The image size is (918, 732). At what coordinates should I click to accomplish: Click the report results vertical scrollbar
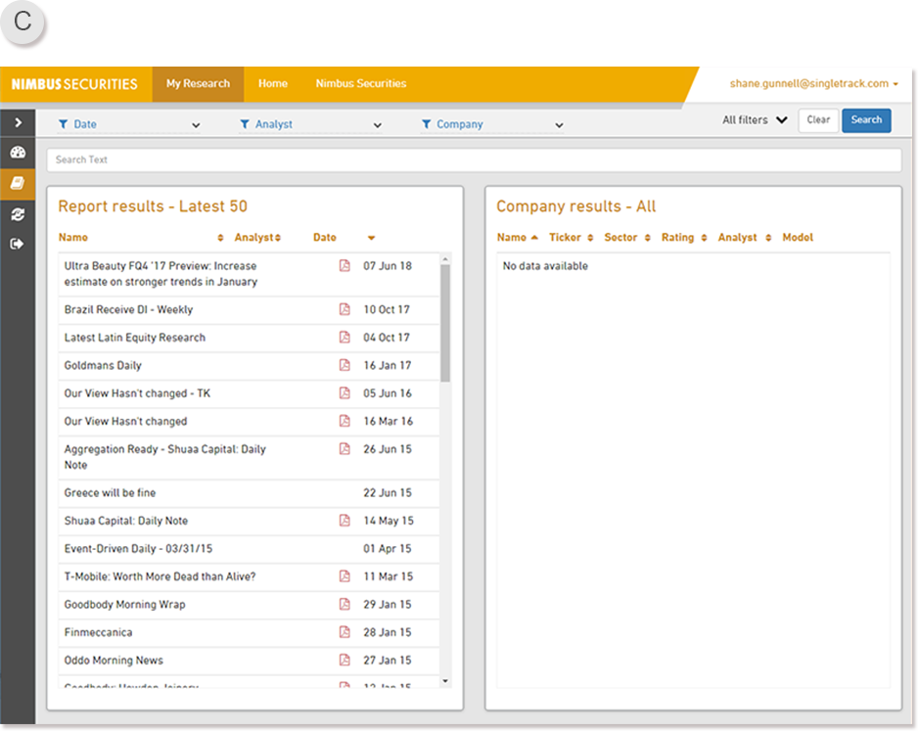tap(445, 323)
